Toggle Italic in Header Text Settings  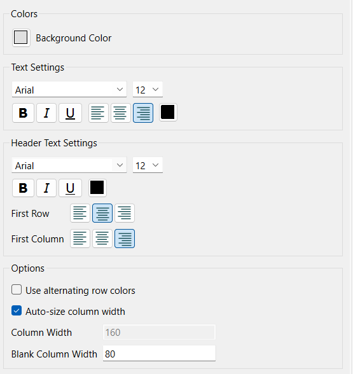46,188
